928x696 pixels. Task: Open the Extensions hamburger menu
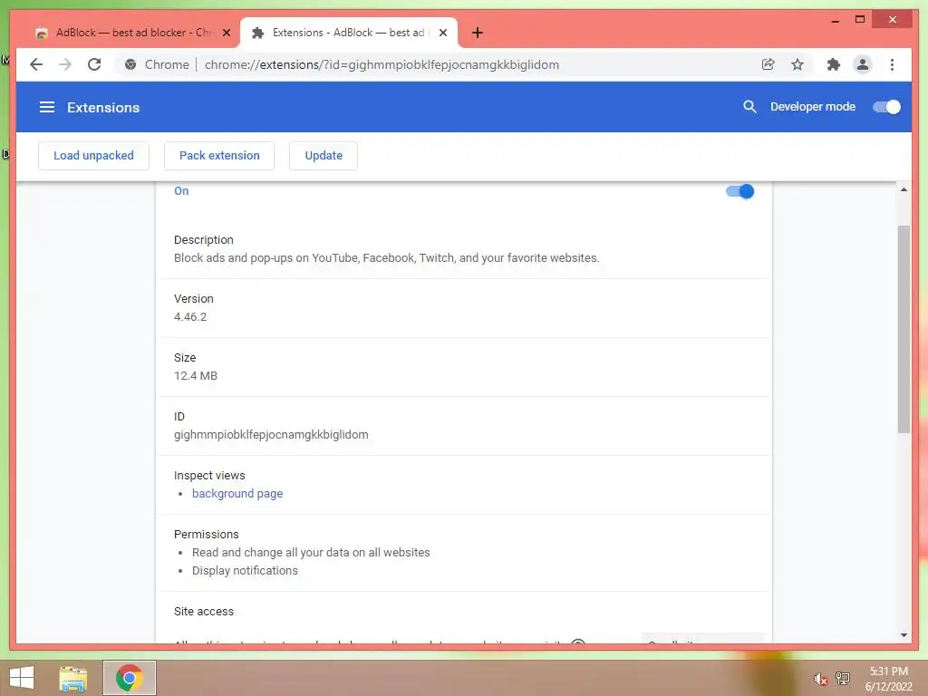tap(47, 107)
